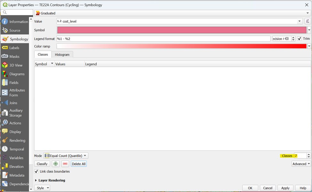Open the Masks settings page
This screenshot has width=312, height=192.
coord(14,57)
